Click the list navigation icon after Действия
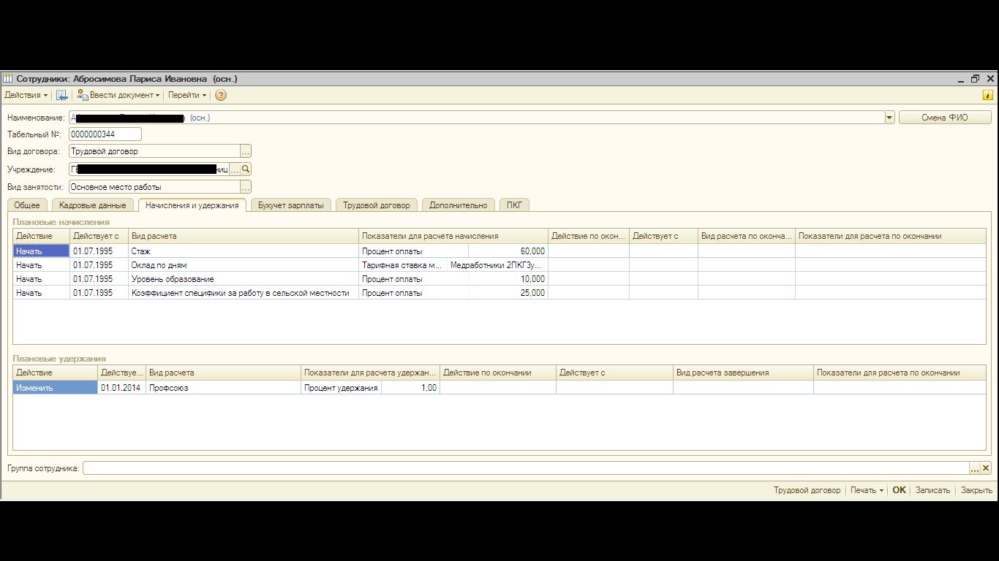The image size is (999, 561). [x=62, y=95]
